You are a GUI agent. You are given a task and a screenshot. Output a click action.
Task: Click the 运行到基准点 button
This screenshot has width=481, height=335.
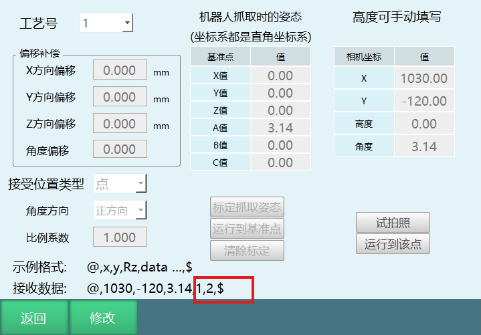(x=247, y=229)
